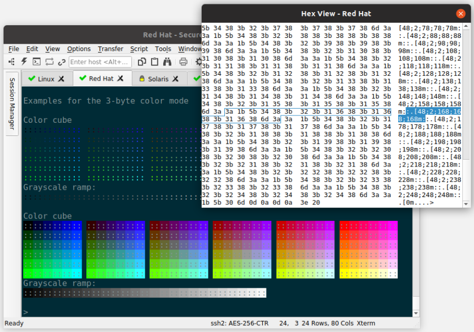Click the Enter host input field

coord(100,62)
